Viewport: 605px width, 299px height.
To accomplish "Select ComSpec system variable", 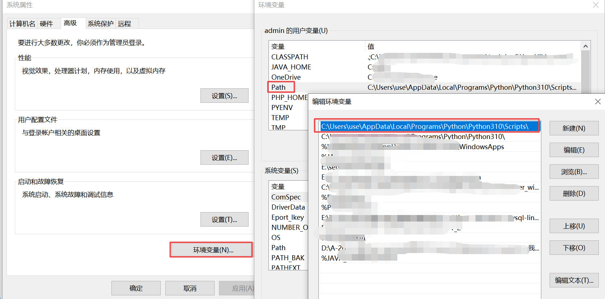I will [x=289, y=197].
